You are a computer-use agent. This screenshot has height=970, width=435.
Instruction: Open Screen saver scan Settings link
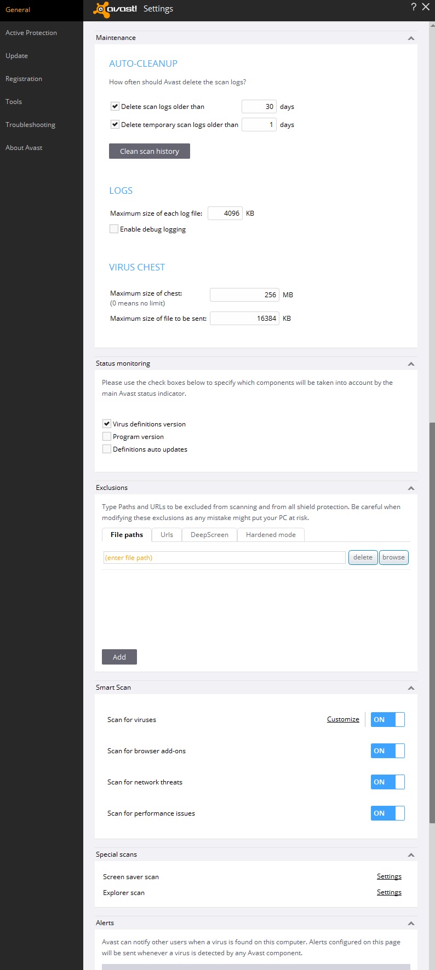point(389,876)
